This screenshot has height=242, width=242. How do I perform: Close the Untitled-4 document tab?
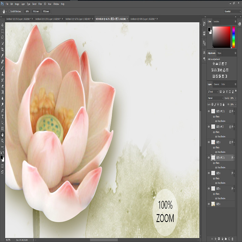click(157, 19)
